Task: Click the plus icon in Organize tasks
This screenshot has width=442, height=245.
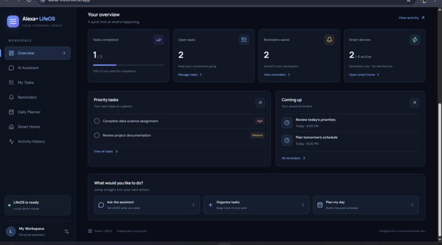Action: (x=211, y=205)
